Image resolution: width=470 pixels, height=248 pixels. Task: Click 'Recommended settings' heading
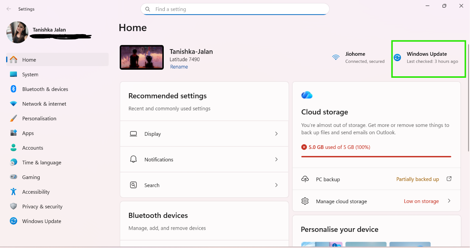click(x=167, y=96)
